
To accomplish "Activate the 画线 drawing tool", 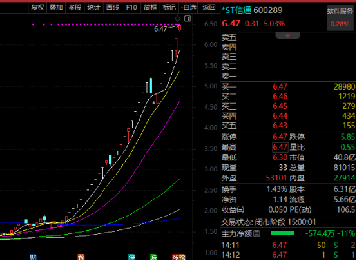I will tap(113, 8).
